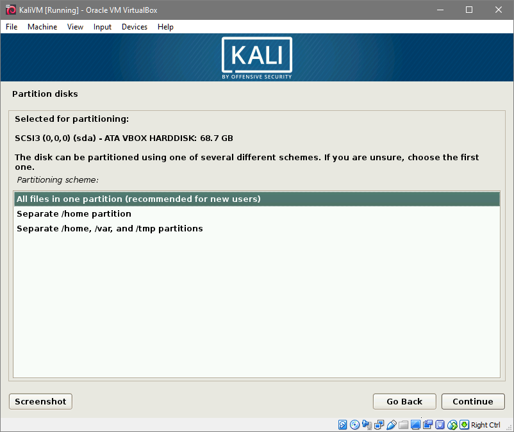Click the display status icon
Image resolution: width=514 pixels, height=432 pixels.
[416, 425]
